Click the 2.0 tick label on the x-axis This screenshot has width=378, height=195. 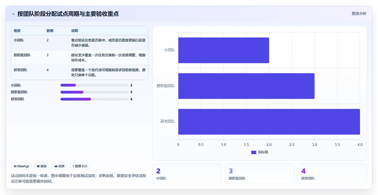[269, 145]
